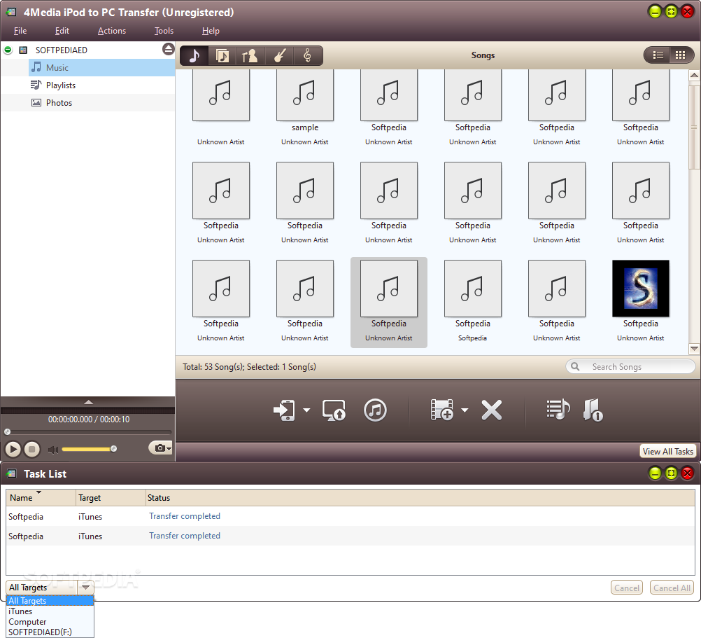This screenshot has height=638, width=701.
Task: Choose iTunes in targets dropdown list
Action: pyautogui.click(x=50, y=611)
